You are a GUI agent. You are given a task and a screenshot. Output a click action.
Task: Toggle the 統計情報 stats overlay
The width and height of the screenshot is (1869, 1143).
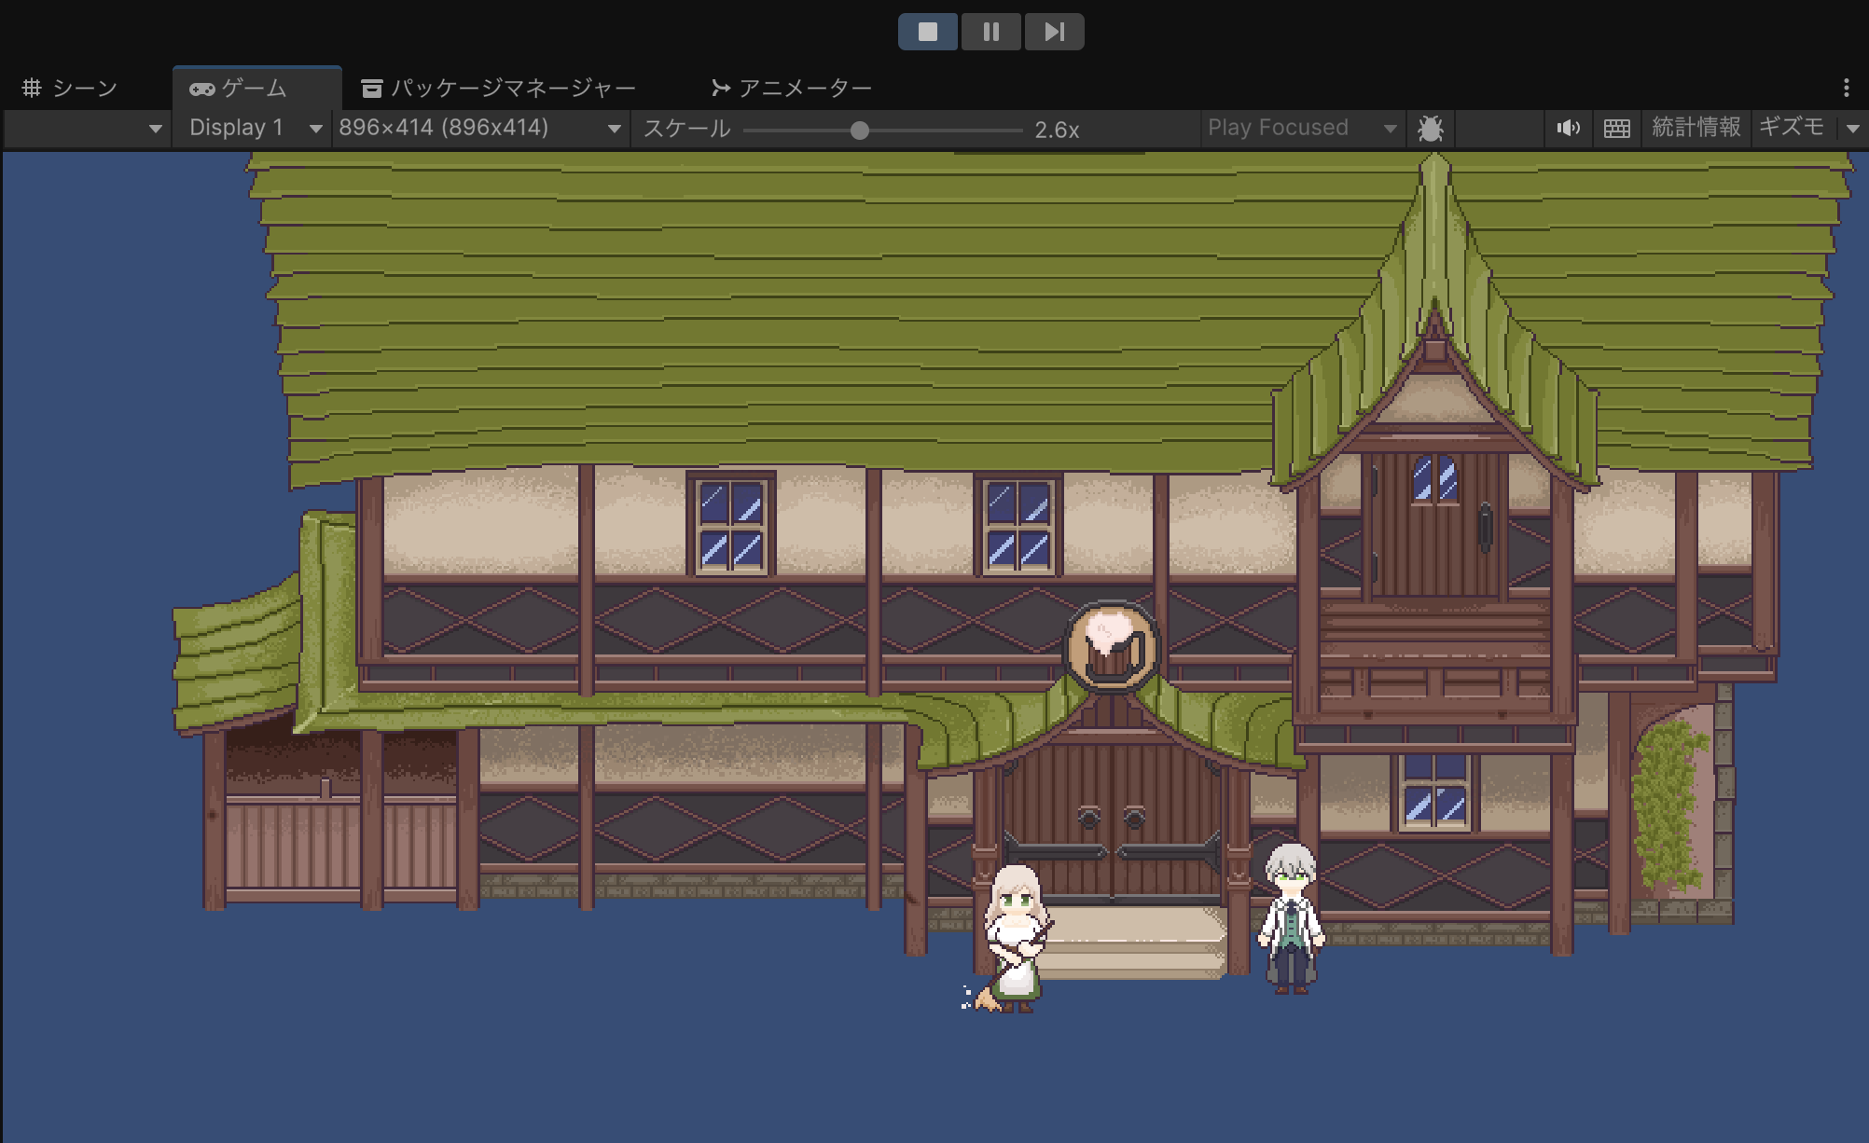point(1696,128)
